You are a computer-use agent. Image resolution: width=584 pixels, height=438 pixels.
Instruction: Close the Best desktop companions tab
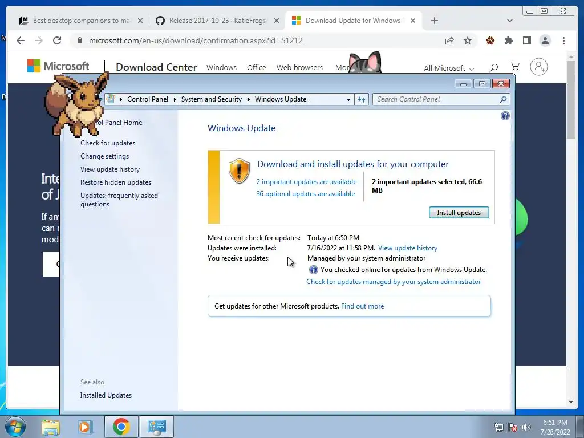[140, 21]
